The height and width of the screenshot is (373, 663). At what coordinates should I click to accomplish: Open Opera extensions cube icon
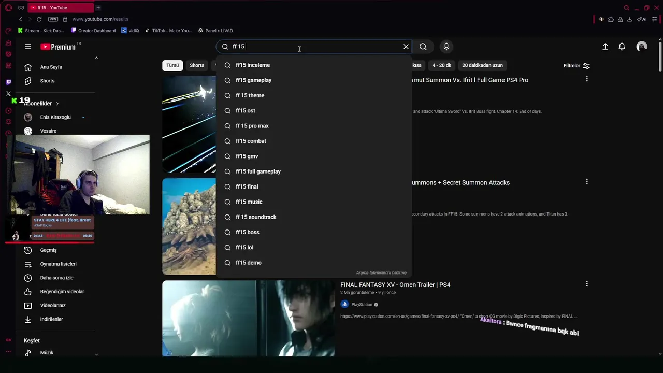(611, 19)
